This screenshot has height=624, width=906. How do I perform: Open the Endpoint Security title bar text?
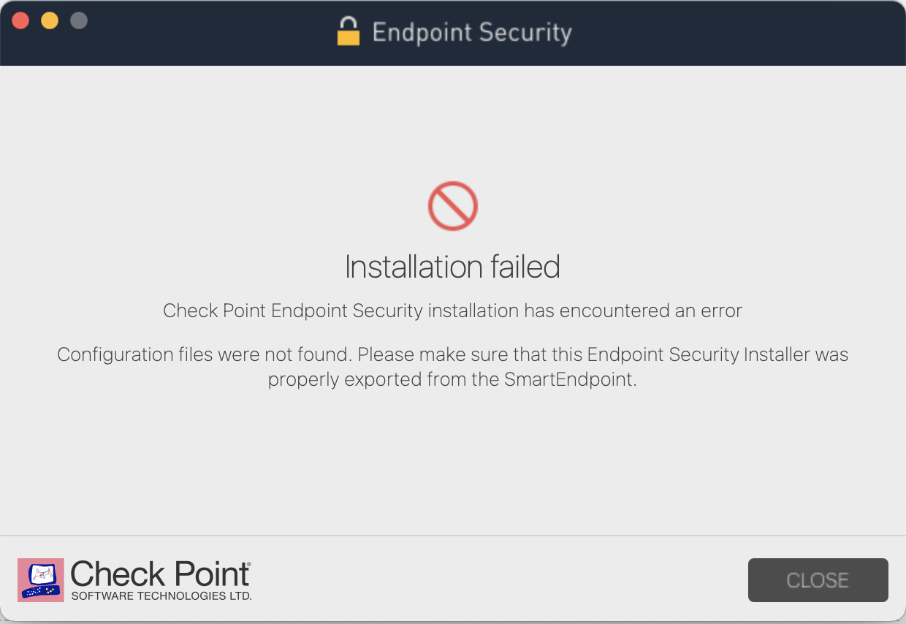click(x=473, y=32)
